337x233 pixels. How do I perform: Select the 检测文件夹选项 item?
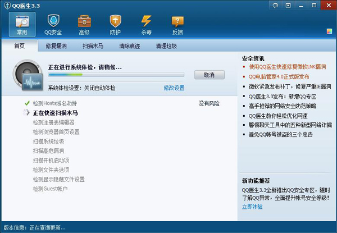[x=51, y=170]
